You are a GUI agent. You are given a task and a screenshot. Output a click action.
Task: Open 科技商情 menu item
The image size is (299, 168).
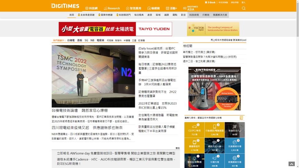(194, 15)
